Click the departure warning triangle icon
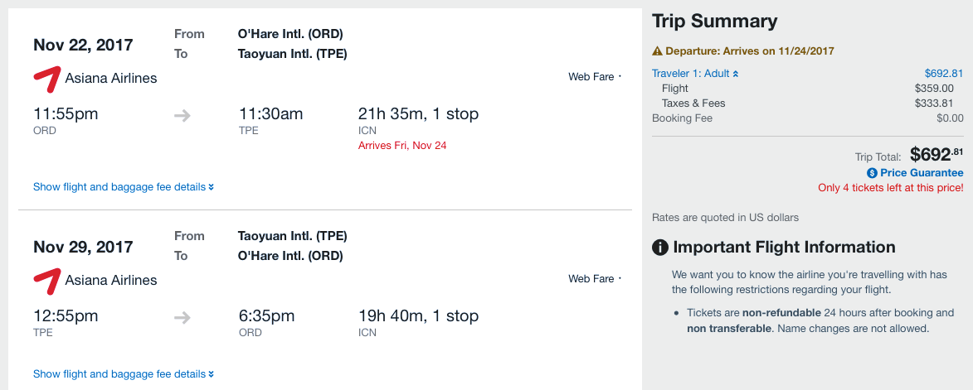973x390 pixels. [657, 51]
